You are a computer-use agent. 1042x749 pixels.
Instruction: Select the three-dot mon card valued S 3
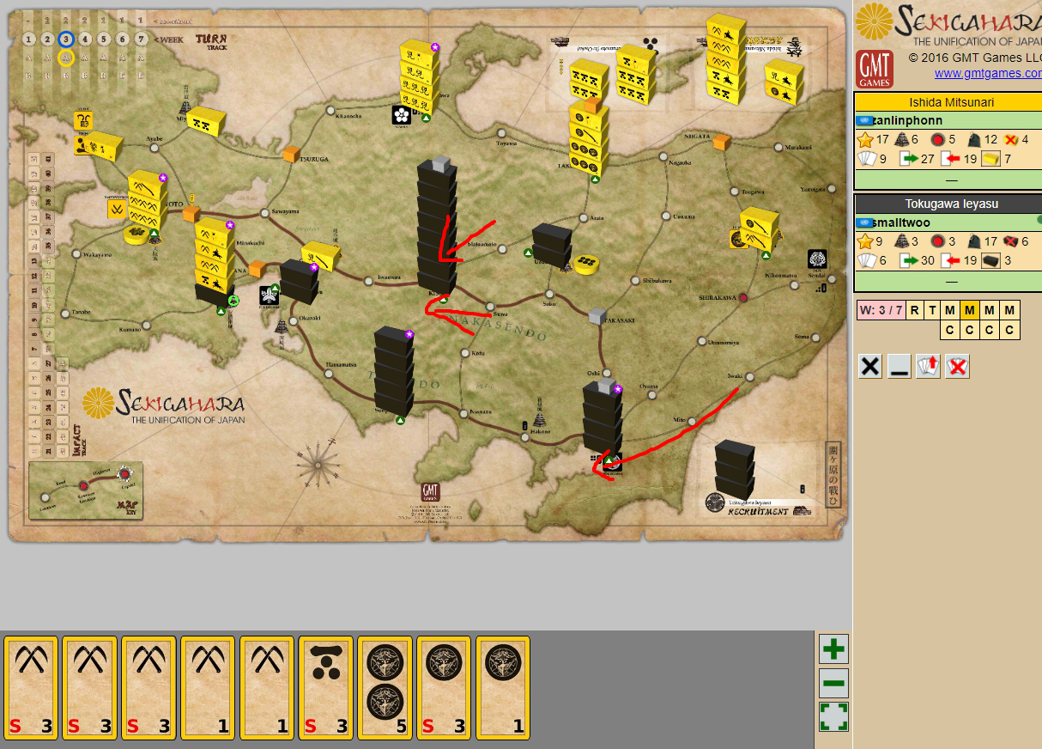[x=325, y=688]
